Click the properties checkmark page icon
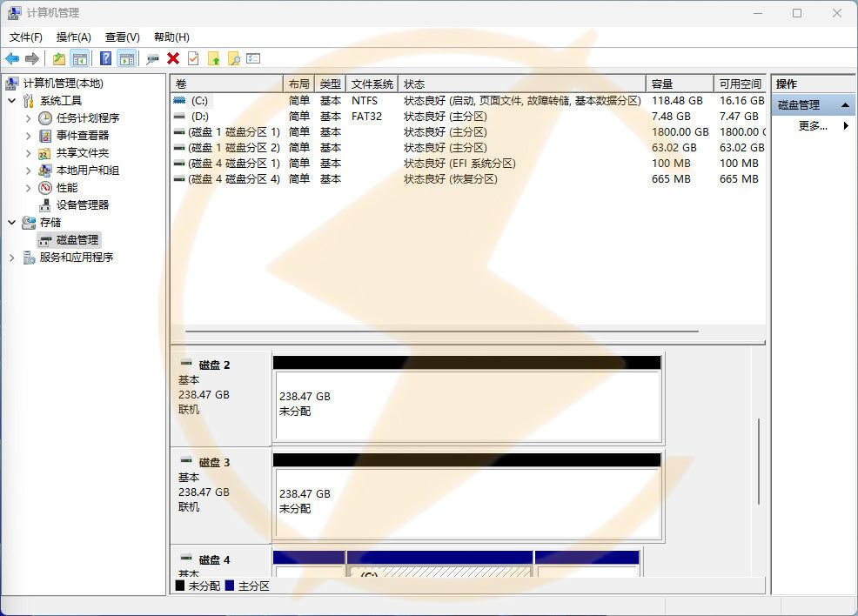Image resolution: width=858 pixels, height=616 pixels. pyautogui.click(x=193, y=58)
